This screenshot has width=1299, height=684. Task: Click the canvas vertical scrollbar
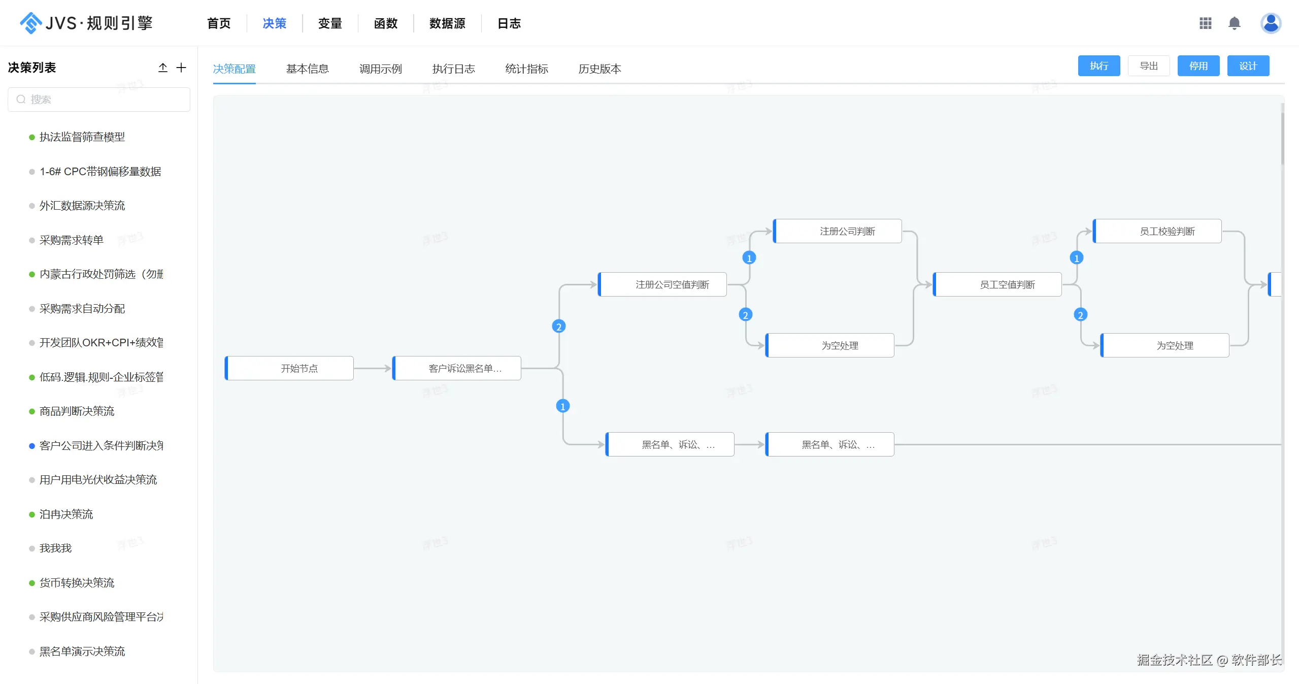pos(1282,137)
